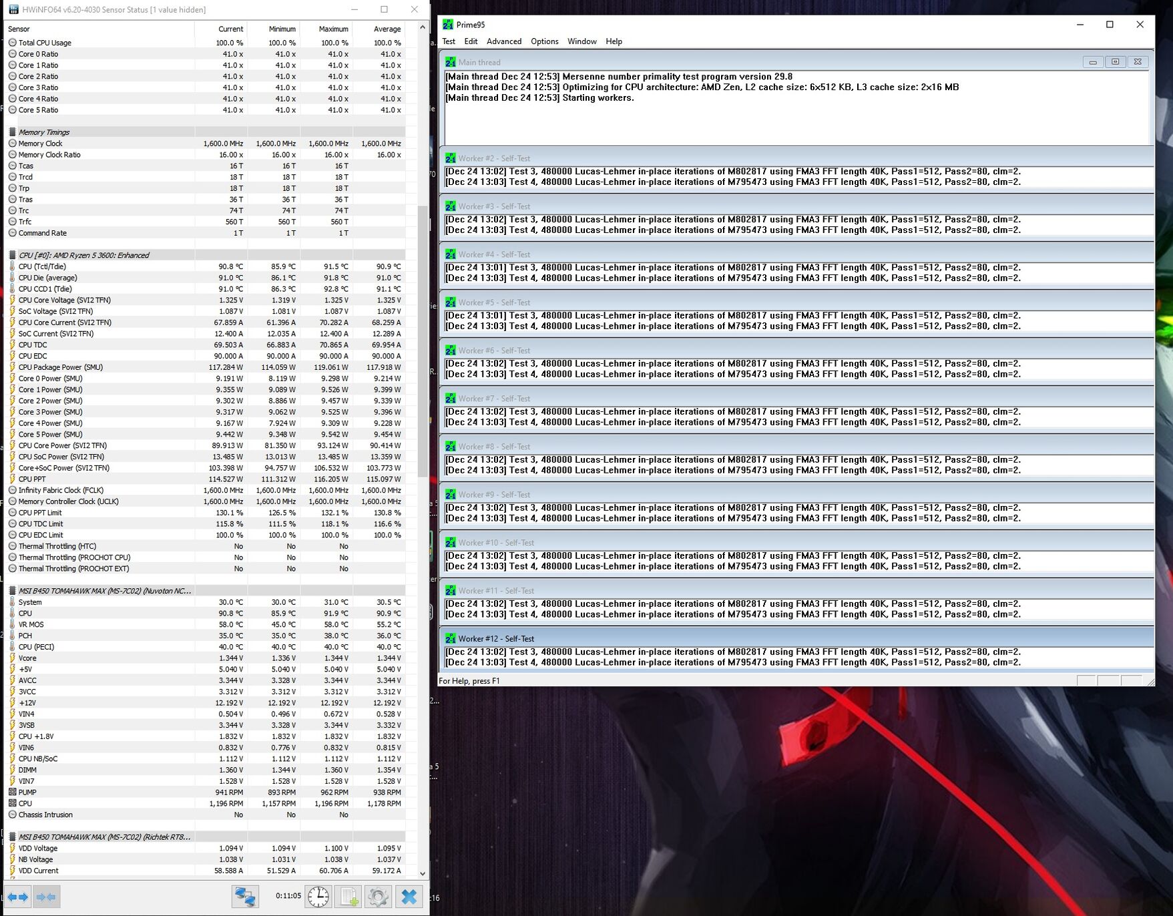Select the Chassis Intrusion row

206,815
